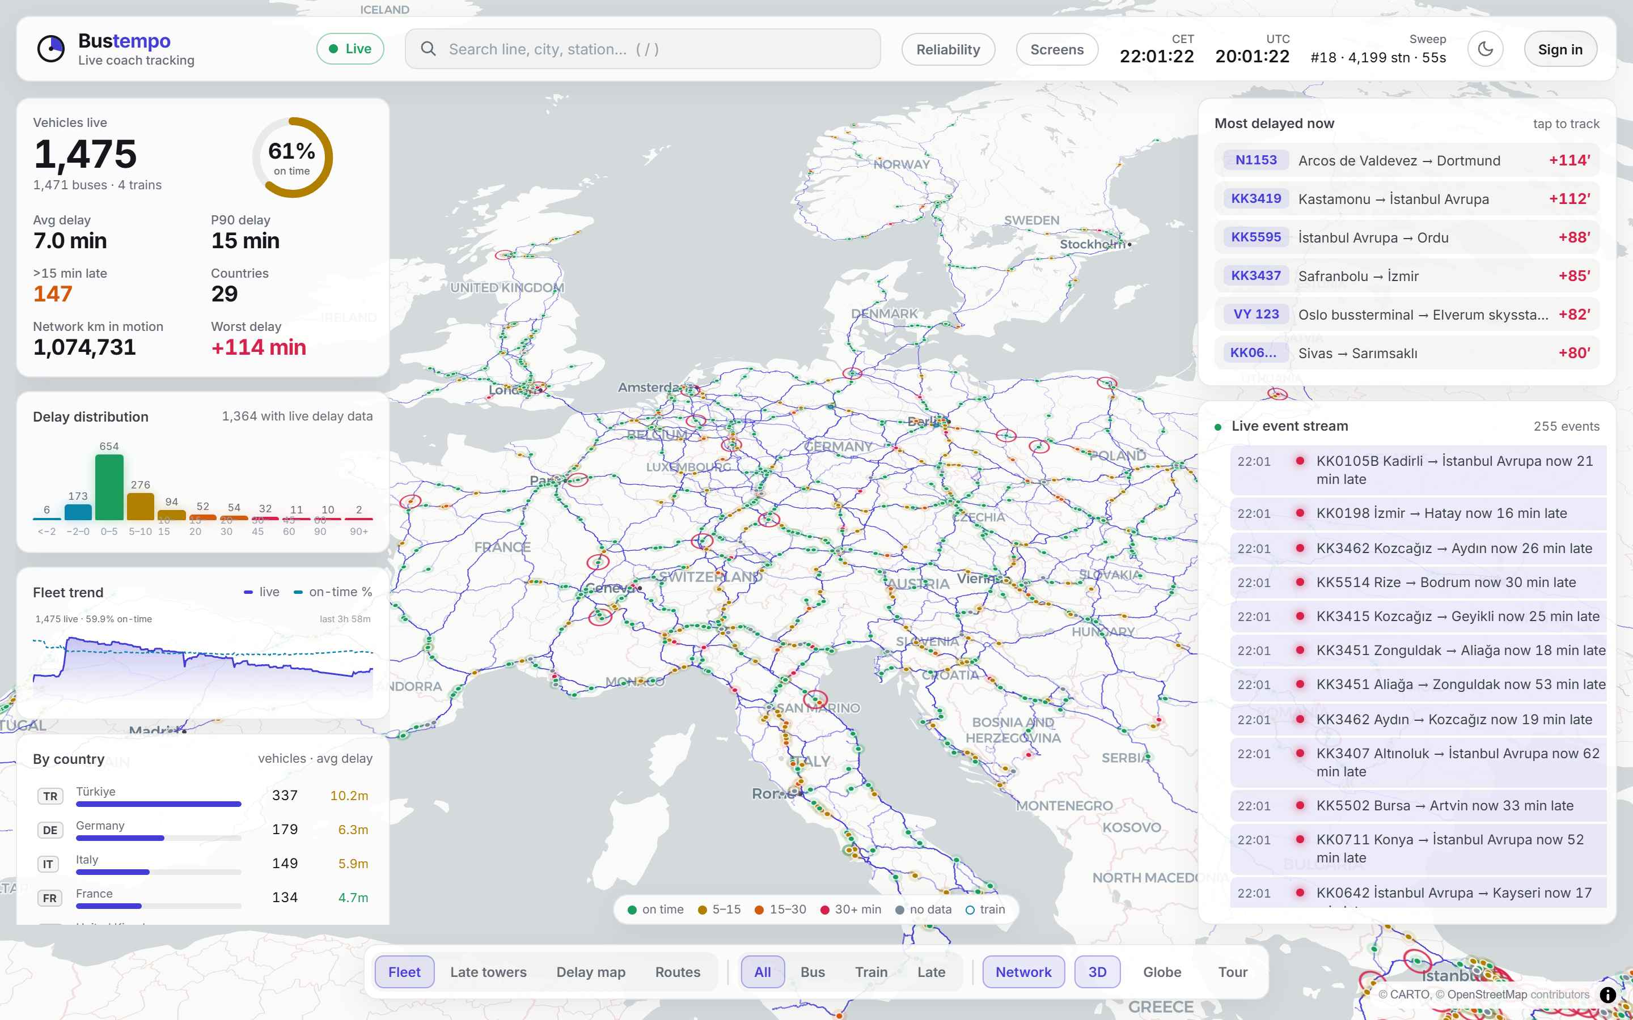1633x1020 pixels.
Task: Open map attribution info icon
Action: pos(1608,994)
